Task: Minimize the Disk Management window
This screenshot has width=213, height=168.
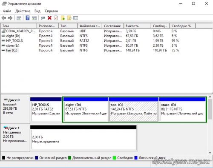Action: point(181,3)
